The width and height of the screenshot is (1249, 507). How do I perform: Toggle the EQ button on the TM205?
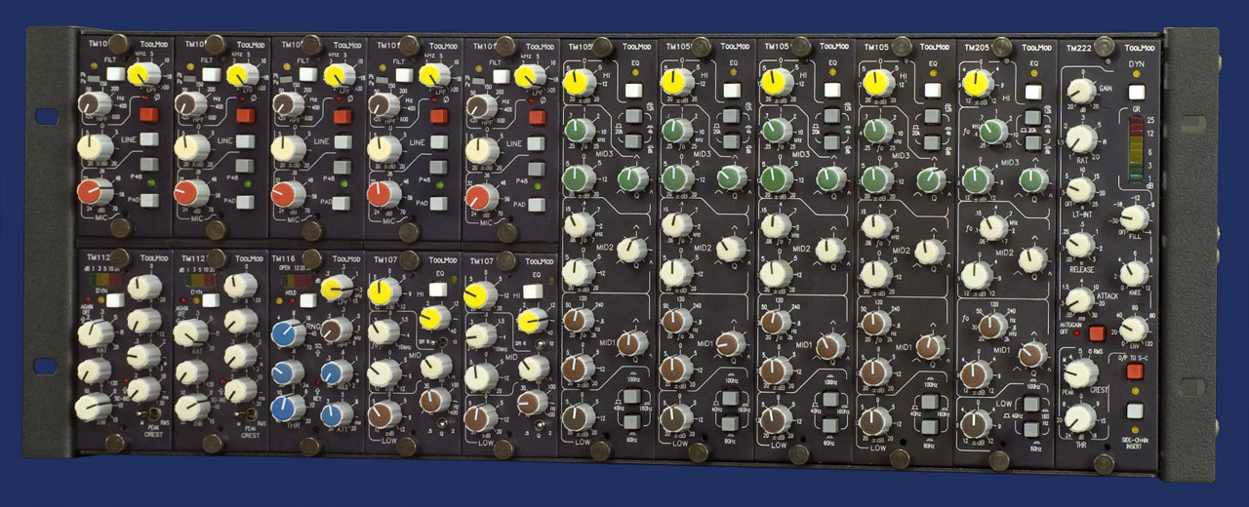[x=1031, y=92]
